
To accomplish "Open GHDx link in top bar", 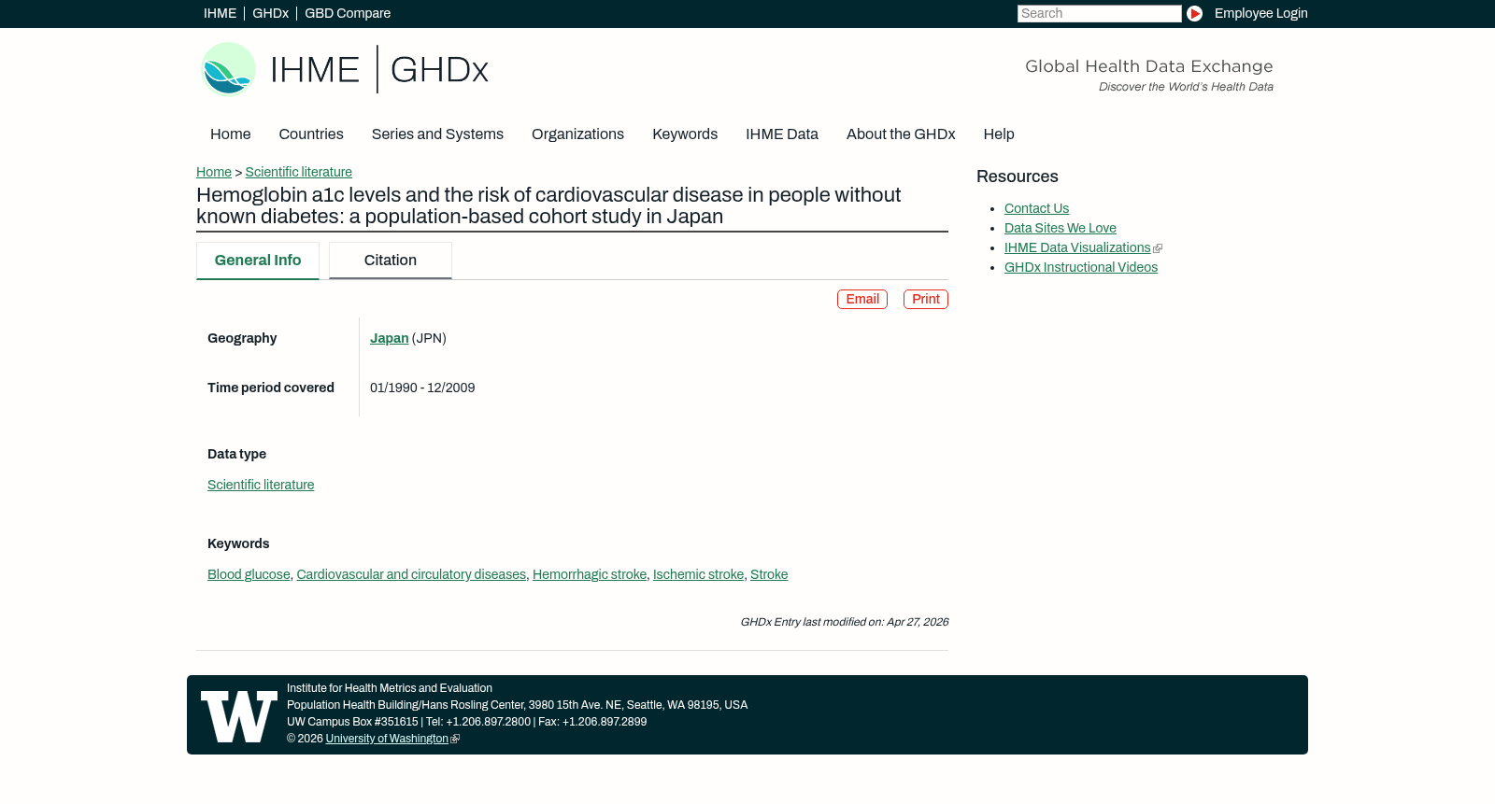I will coord(270,13).
